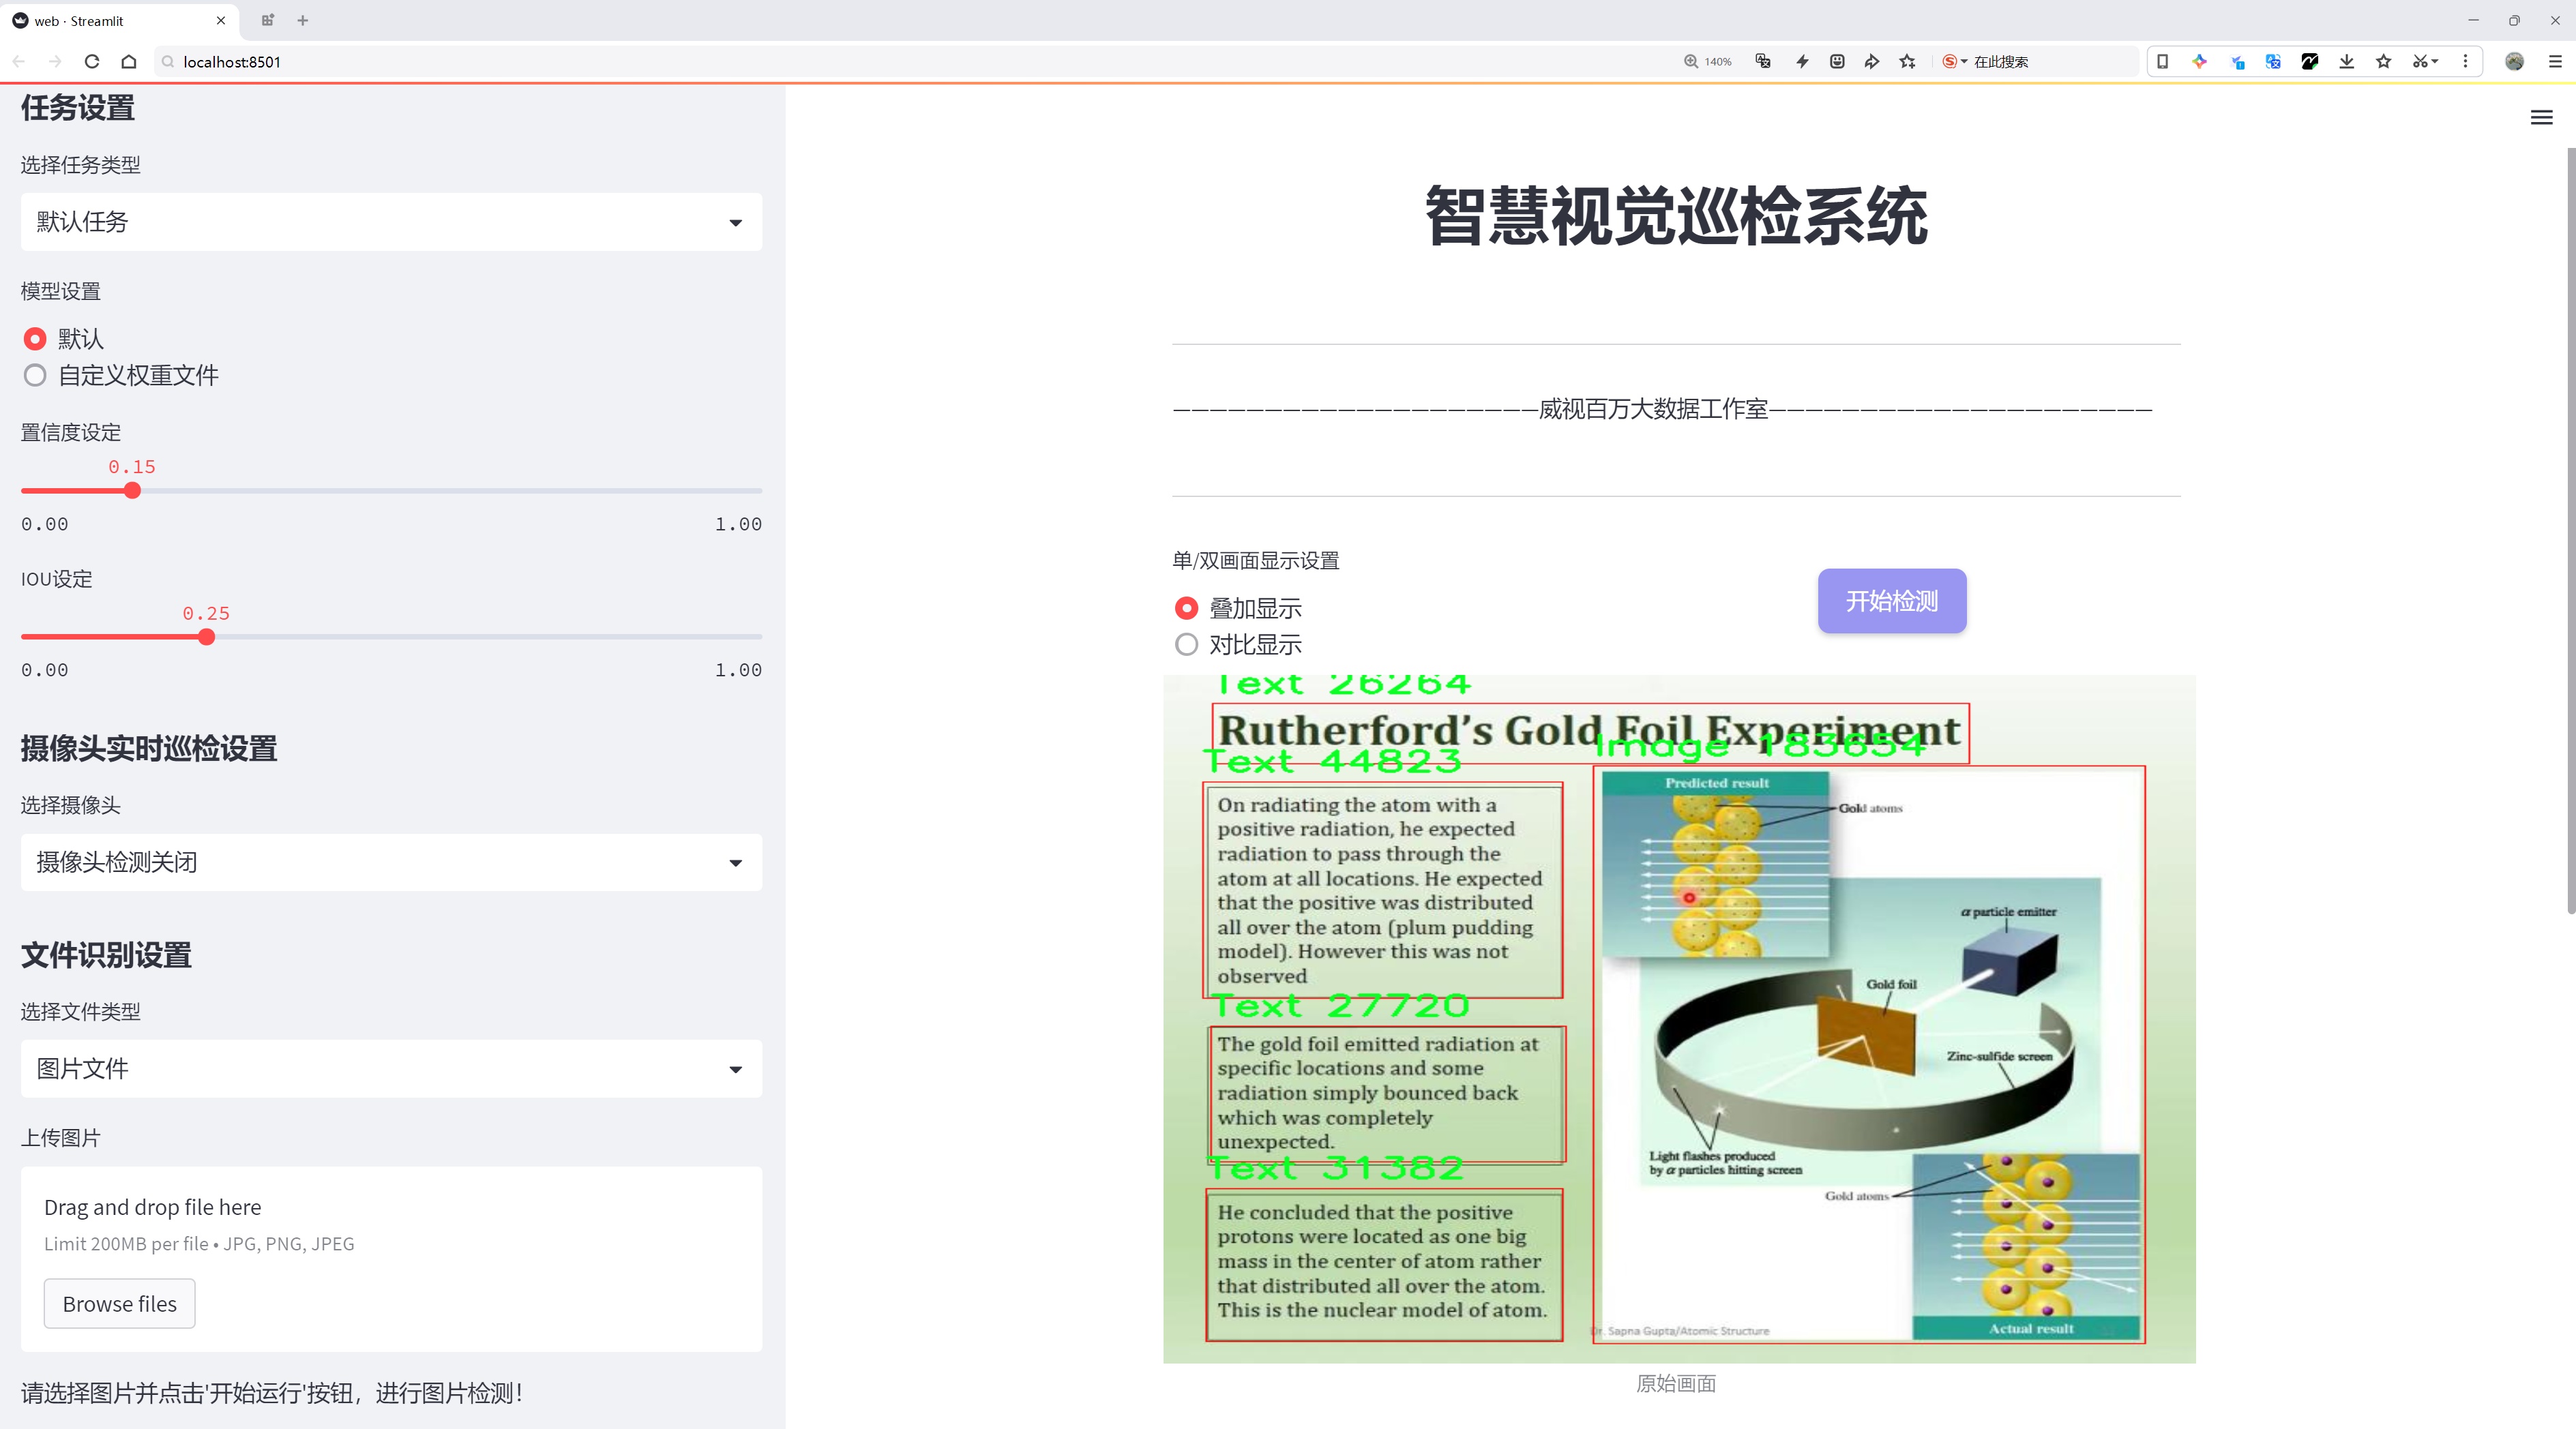Click the user profile avatar

pyautogui.click(x=2514, y=61)
